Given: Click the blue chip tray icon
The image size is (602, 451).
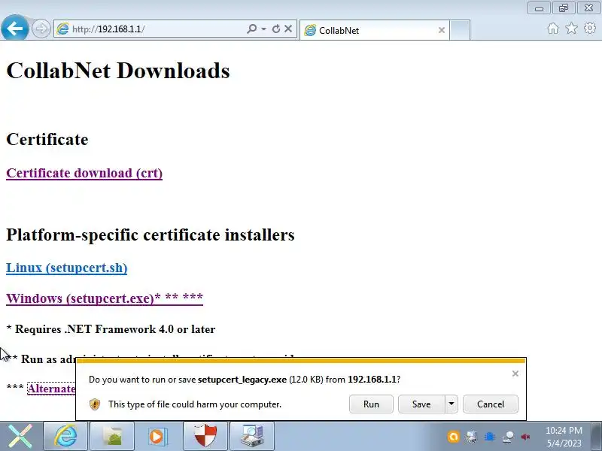Looking at the screenshot, I should 490,437.
